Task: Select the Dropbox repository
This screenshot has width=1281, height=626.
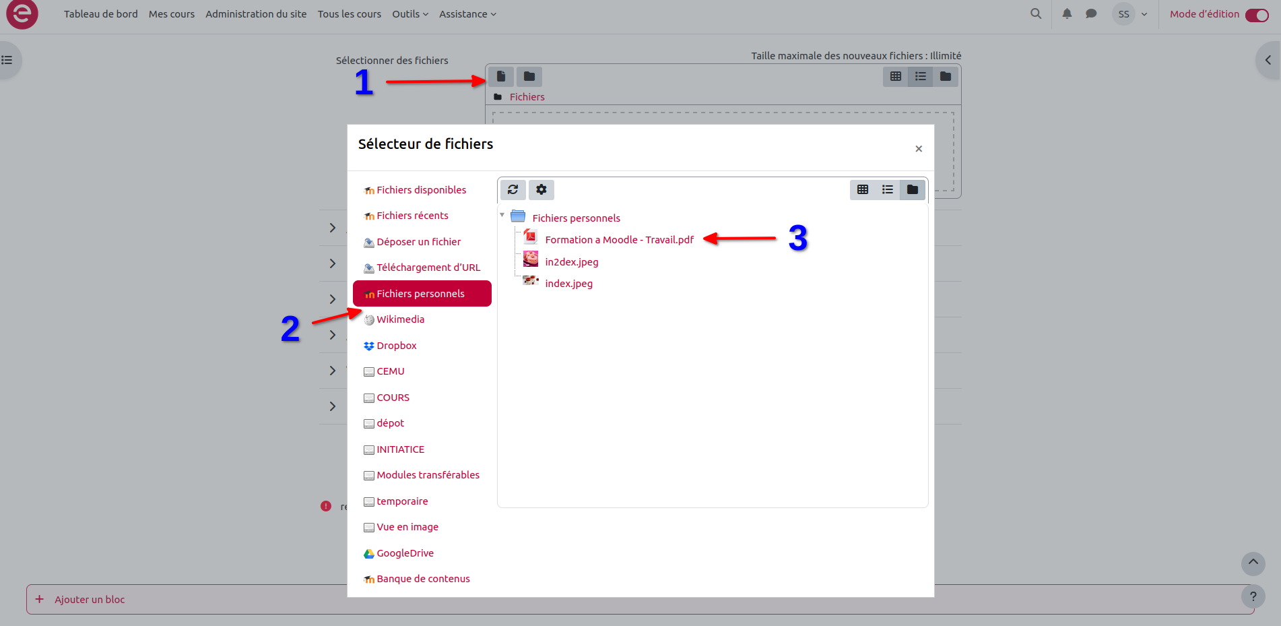Action: [x=396, y=346]
